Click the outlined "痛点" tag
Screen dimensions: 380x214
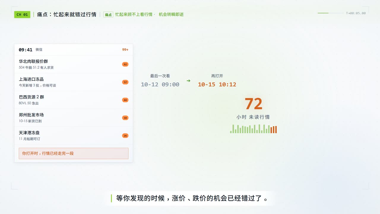[x=108, y=15]
